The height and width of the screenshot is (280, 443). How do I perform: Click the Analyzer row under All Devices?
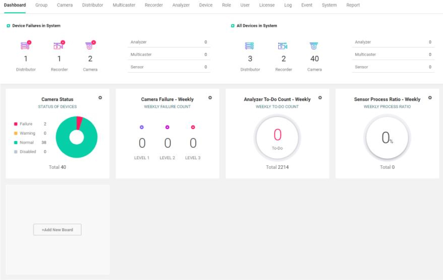[393, 42]
